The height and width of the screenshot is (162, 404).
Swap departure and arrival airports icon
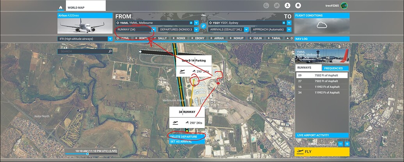(203, 26)
